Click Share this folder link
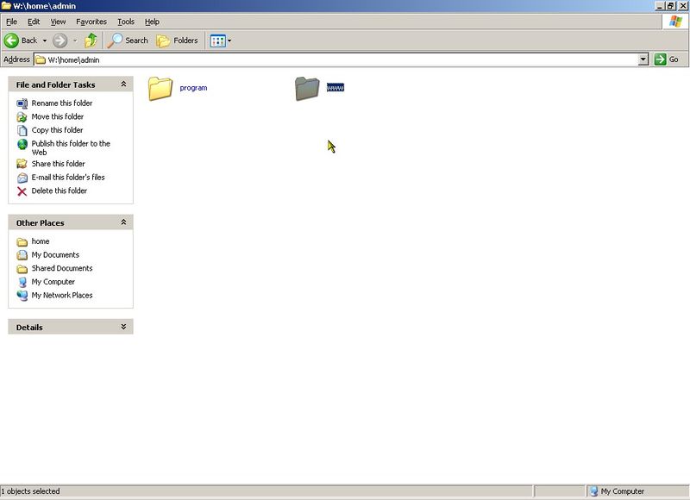Viewport: 690px width, 500px height. click(x=58, y=164)
